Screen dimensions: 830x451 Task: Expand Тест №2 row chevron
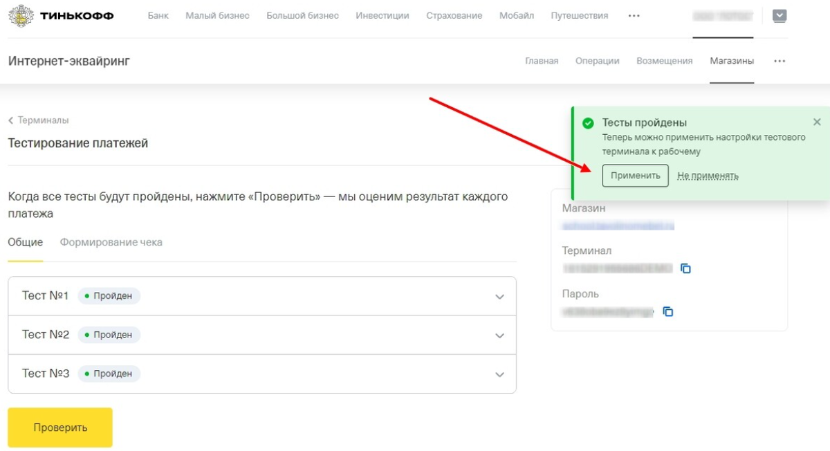pos(500,335)
